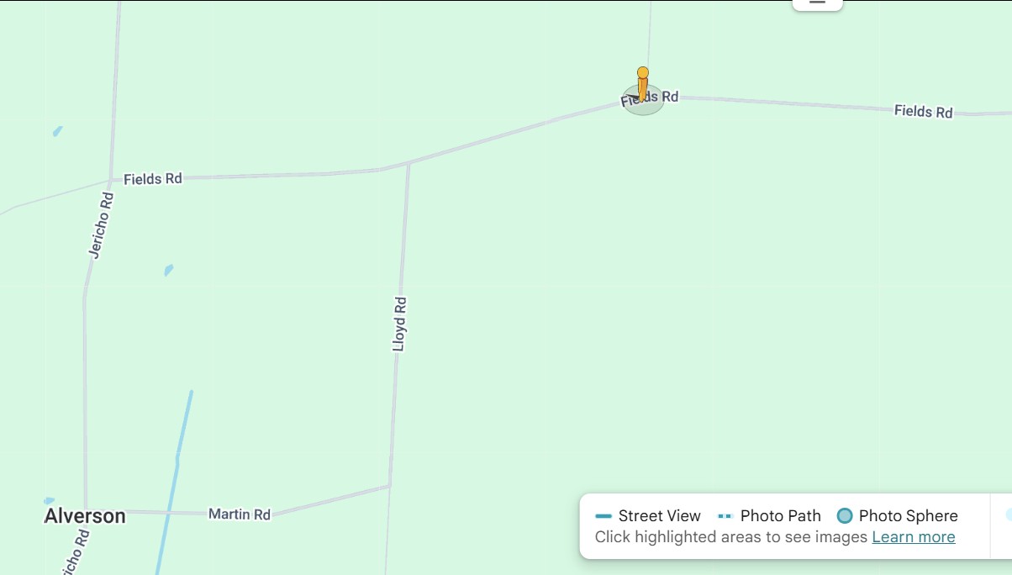Viewport: 1012px width, 575px height.
Task: Click the Photo Path legend text
Action: coord(781,516)
